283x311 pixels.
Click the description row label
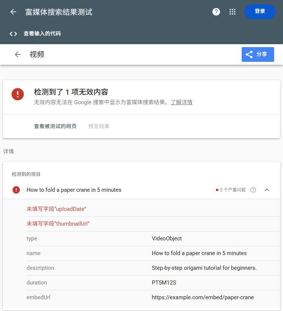click(x=40, y=268)
